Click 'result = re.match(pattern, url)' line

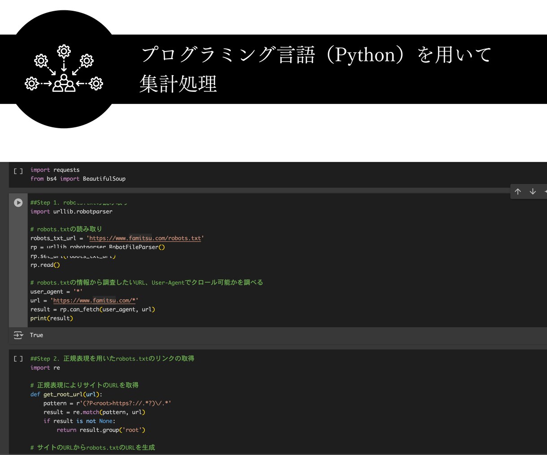pos(94,412)
